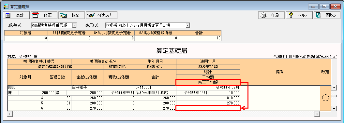Click the horizontal scrollbar right arrow
The image size is (344, 123).
tap(317, 114)
